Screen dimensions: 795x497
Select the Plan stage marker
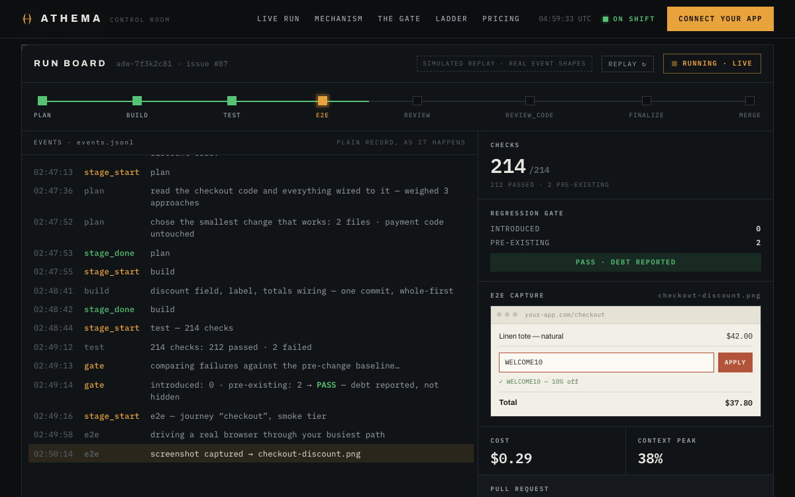tap(42, 101)
